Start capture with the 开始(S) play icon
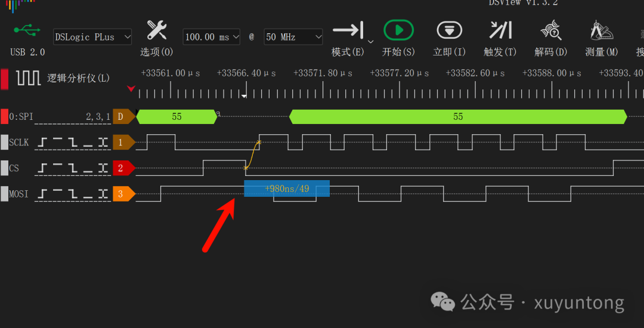Screen dimensions: 644x328 click(x=398, y=30)
